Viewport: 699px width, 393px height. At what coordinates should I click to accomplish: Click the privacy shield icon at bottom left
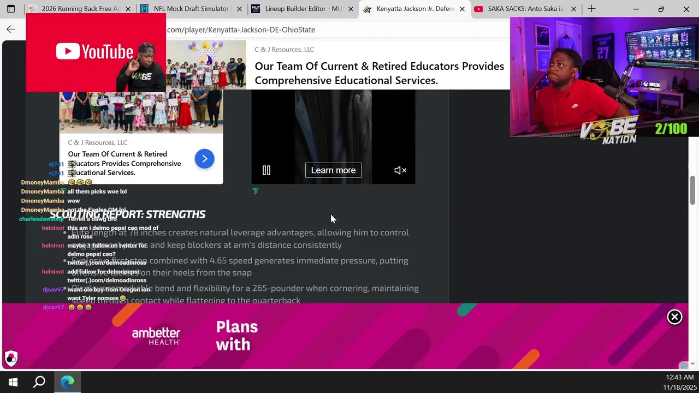(11, 358)
